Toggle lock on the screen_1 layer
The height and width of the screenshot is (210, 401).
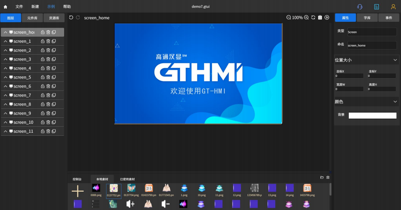(43, 41)
